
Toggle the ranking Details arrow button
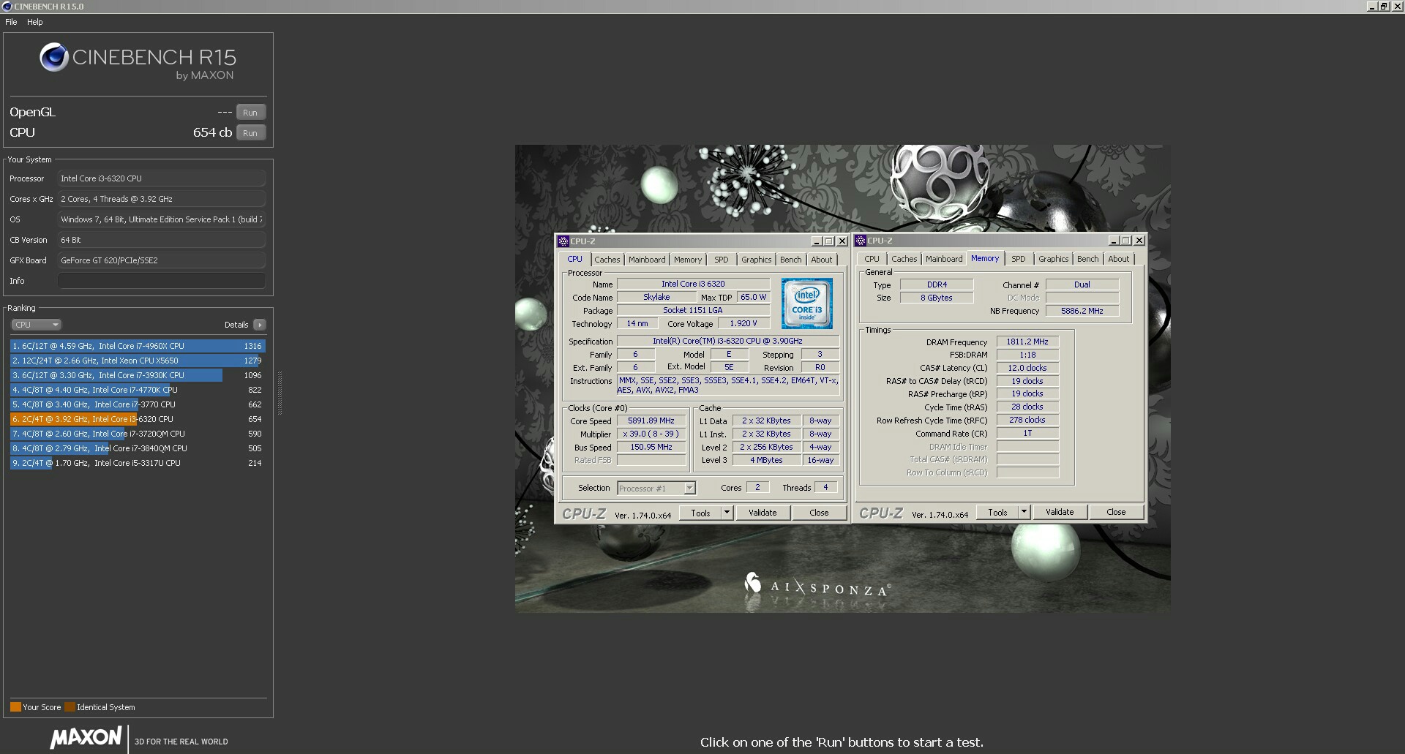pos(260,325)
